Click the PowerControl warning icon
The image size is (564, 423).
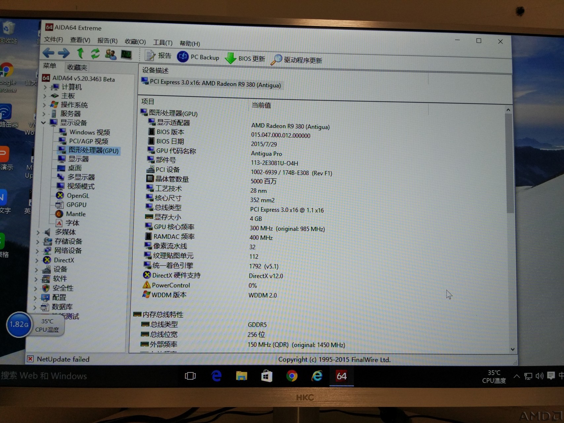pyautogui.click(x=146, y=285)
